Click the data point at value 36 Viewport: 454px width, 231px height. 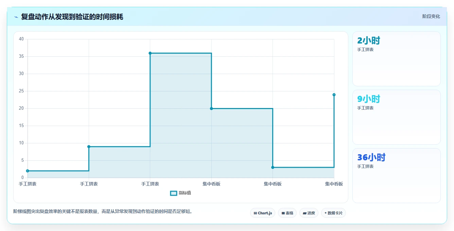point(150,53)
